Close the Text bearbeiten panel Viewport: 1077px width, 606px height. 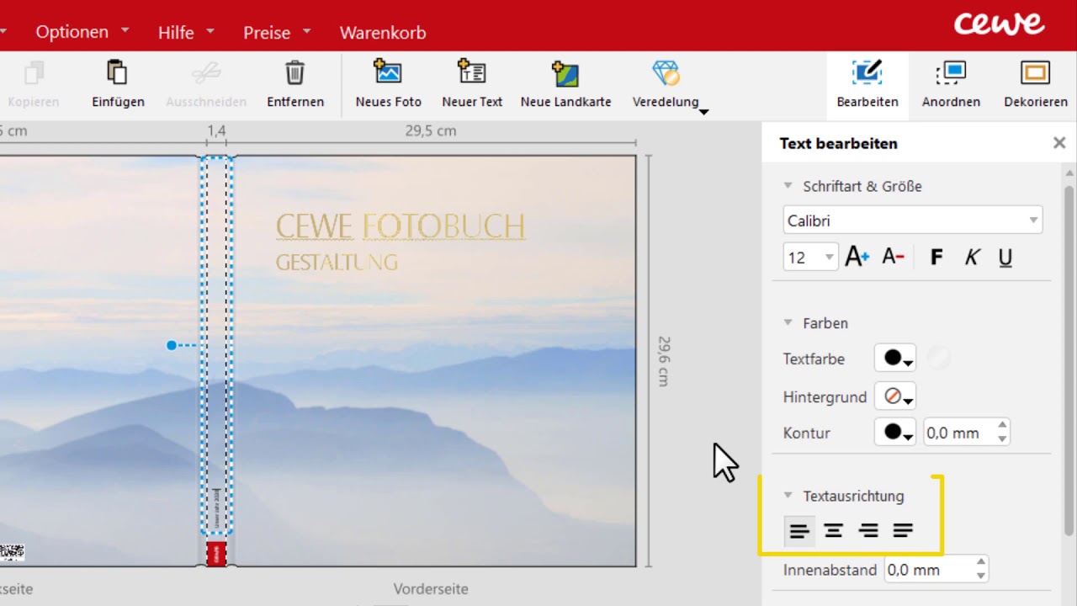[1059, 143]
